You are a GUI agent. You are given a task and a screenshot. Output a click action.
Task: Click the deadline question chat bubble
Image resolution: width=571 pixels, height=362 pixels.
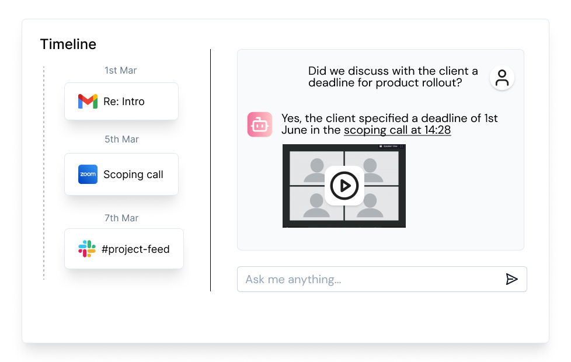coord(393,76)
